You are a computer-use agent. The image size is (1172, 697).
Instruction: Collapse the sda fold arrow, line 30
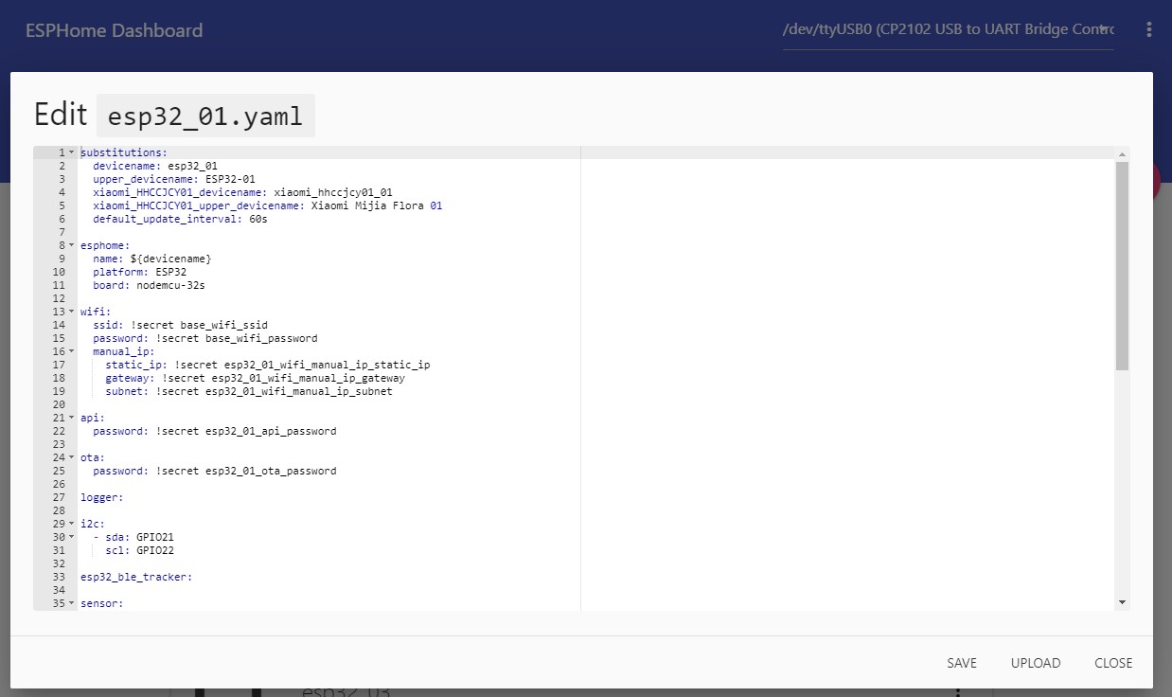pos(71,537)
